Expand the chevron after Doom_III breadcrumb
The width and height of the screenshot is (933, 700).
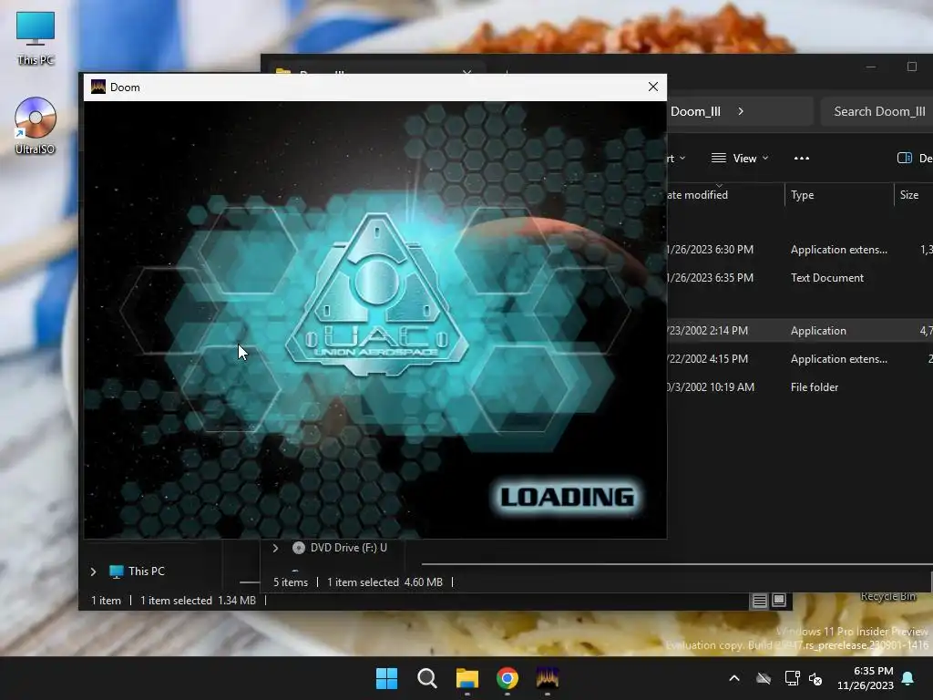(x=741, y=111)
